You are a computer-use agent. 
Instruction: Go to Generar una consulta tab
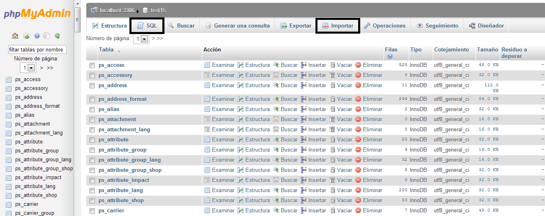point(237,26)
